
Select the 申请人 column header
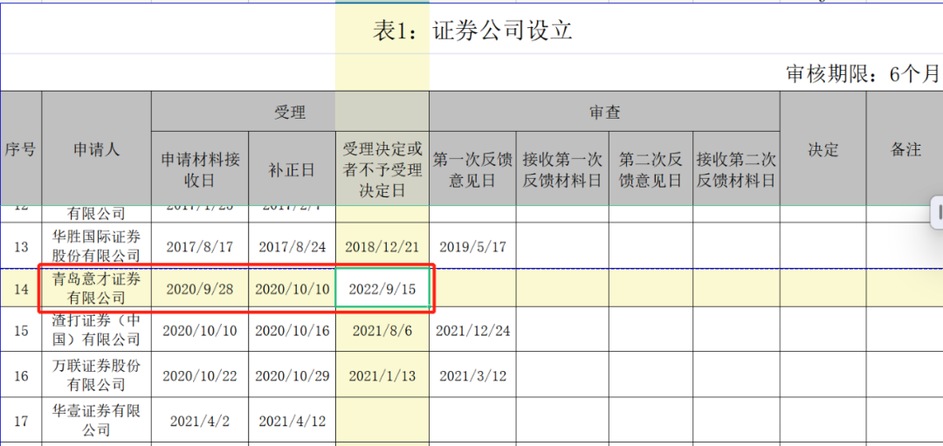pos(96,149)
